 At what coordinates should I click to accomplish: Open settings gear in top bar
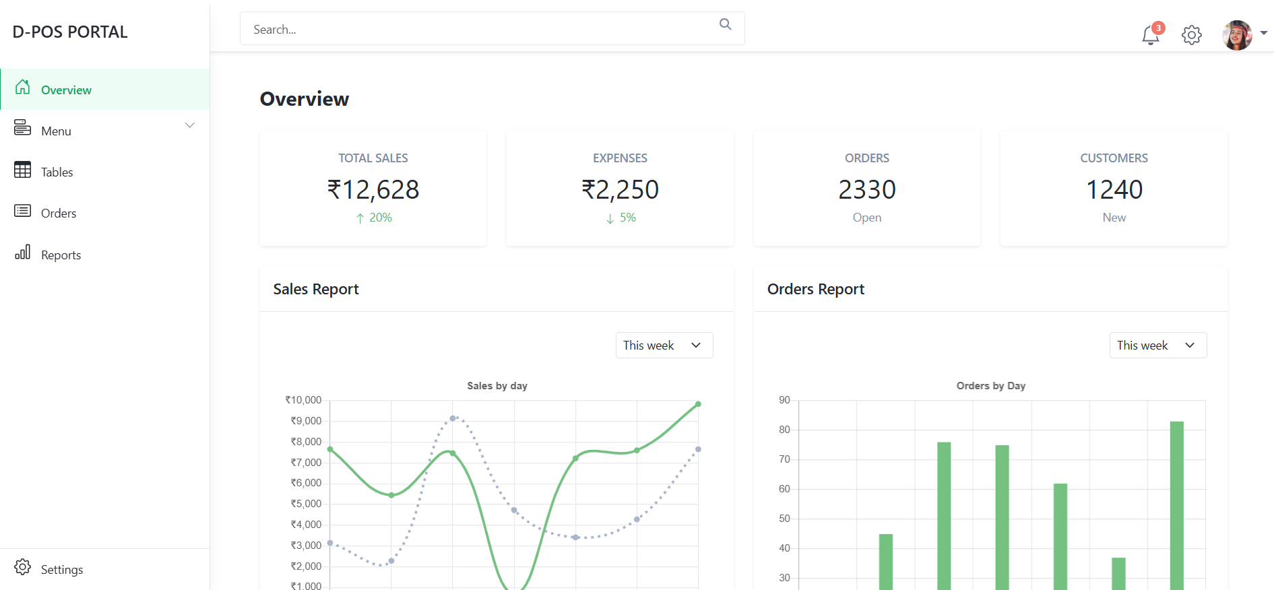click(1191, 35)
